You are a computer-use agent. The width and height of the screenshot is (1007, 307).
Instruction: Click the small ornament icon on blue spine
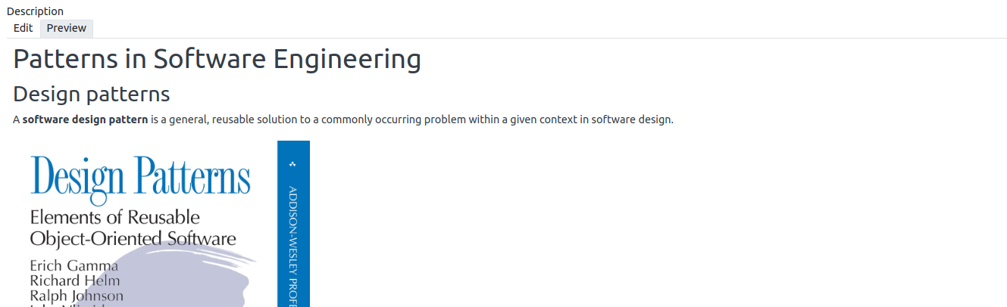coord(293,164)
